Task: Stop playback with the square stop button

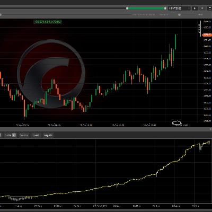Action: 202,8
